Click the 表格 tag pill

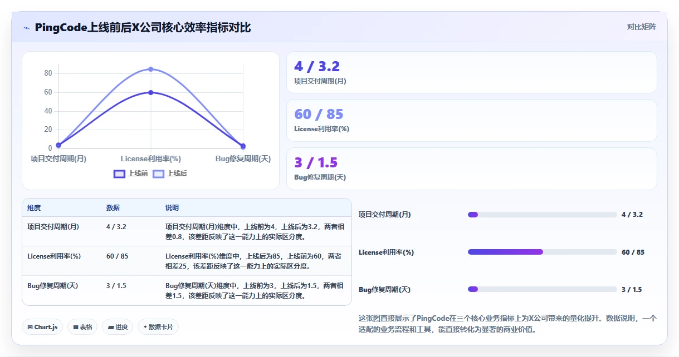[x=83, y=327]
